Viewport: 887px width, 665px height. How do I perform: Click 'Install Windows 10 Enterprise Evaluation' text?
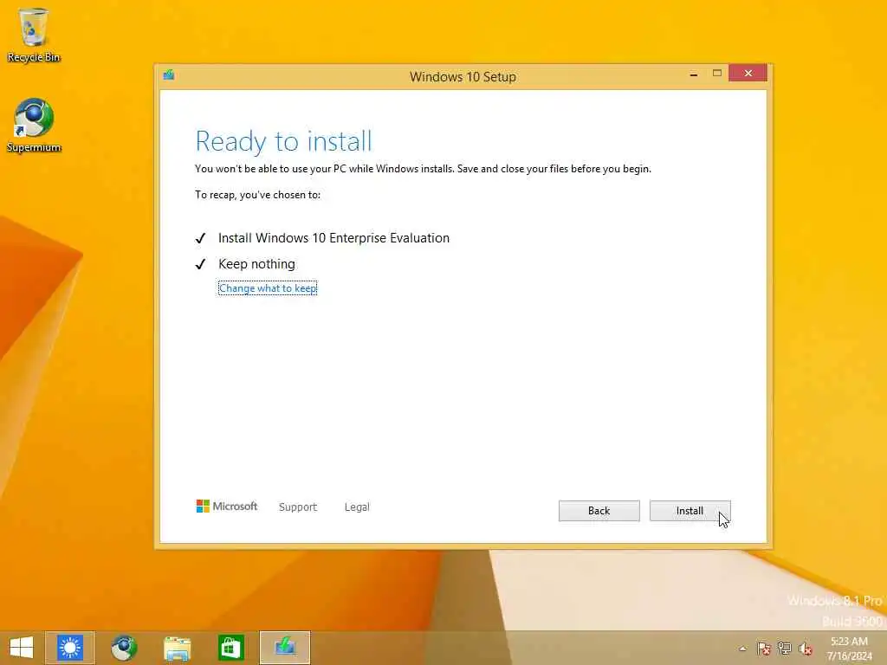pos(333,238)
